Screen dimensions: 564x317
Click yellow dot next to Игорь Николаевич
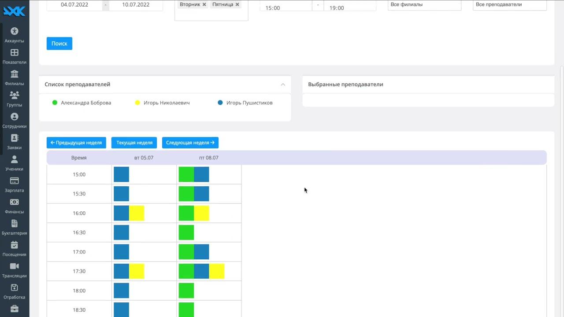[137, 103]
